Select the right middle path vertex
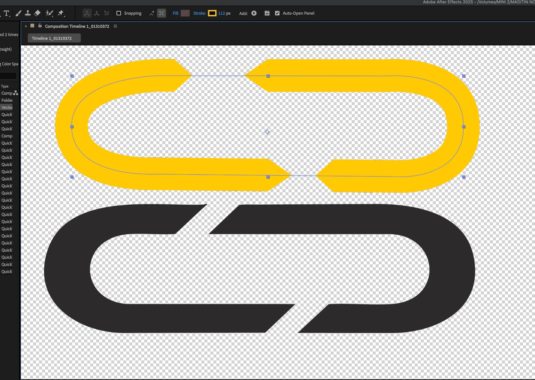The height and width of the screenshot is (380, 535). point(464,127)
